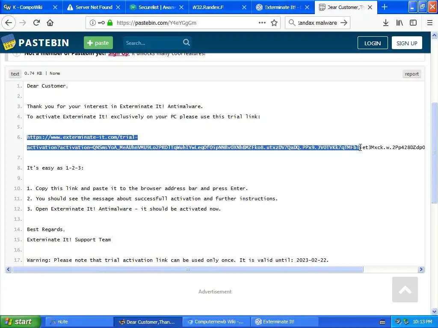Close the Securelist tab
The height and width of the screenshot is (328, 438).
(x=181, y=7)
